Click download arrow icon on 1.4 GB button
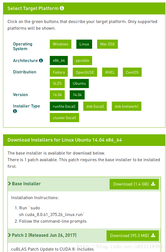Screen dimensions: 166x252 click(153, 184)
